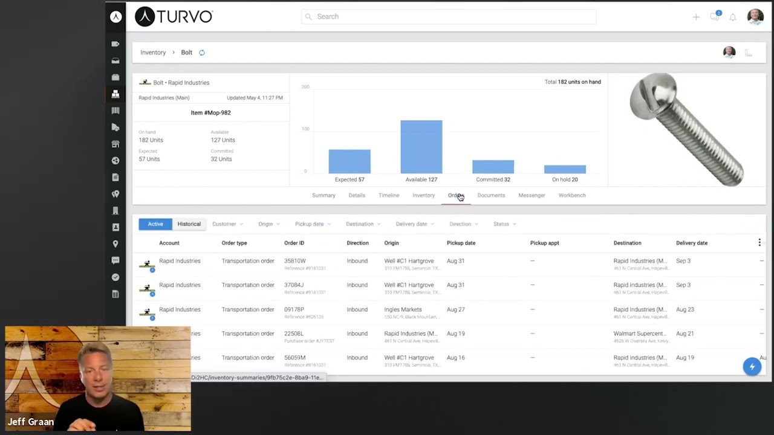
Task: Open the location pin sidebar icon
Action: [x=115, y=244]
